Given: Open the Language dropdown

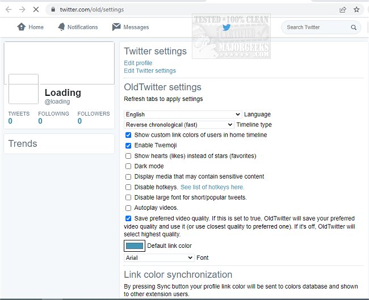Looking at the screenshot, I should click(182, 114).
